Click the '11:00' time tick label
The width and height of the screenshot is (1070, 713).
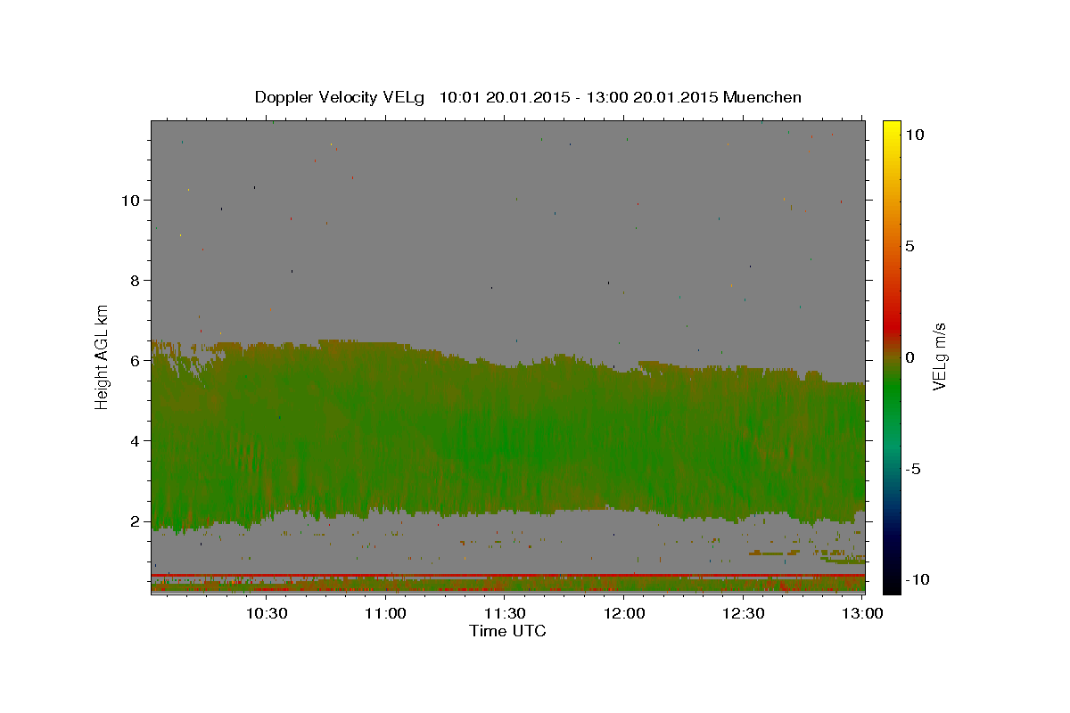tap(386, 614)
